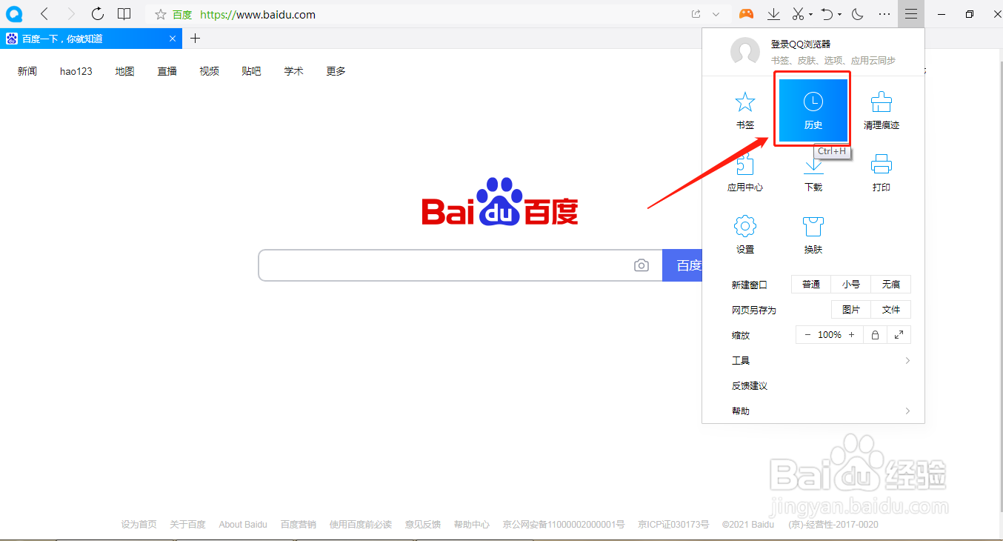1003x541 pixels.
Task: Open the 应用中心 app center
Action: pyautogui.click(x=745, y=172)
